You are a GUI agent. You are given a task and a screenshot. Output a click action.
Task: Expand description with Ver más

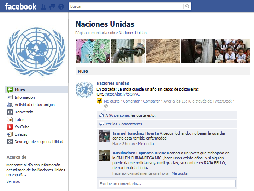click(x=13, y=181)
